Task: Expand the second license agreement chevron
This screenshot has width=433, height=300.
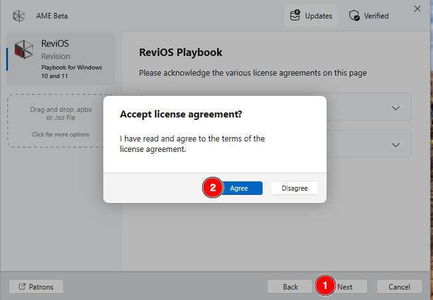Action: point(395,145)
